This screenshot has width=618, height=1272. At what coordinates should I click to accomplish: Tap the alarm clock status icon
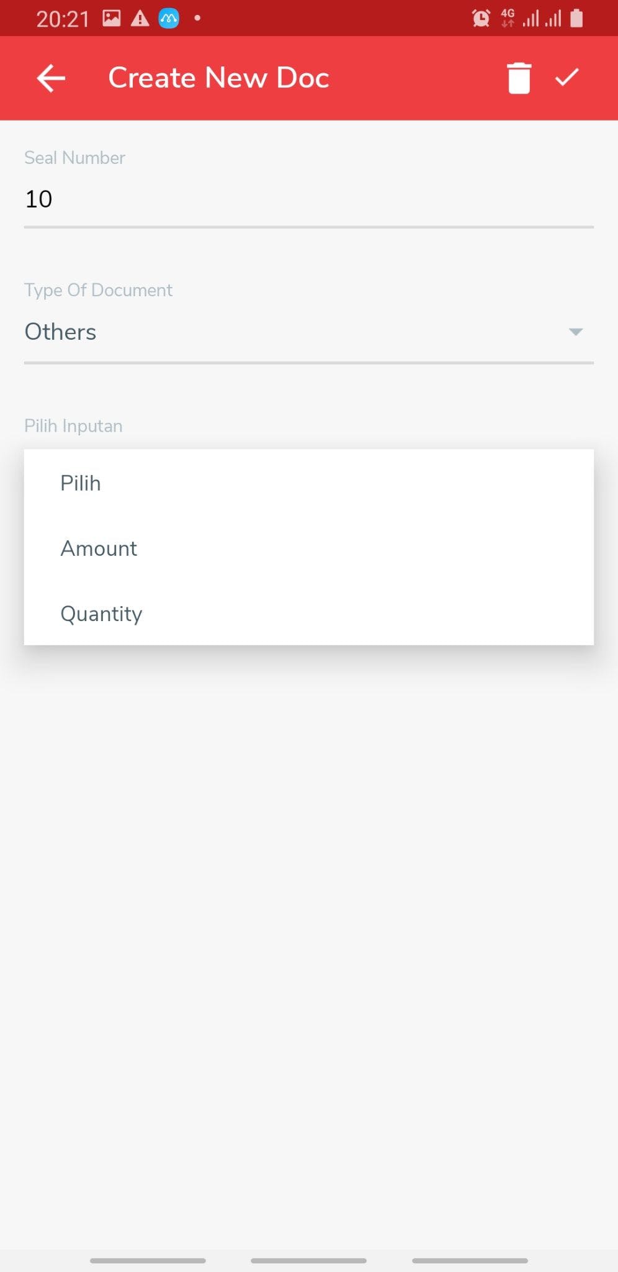(x=481, y=19)
